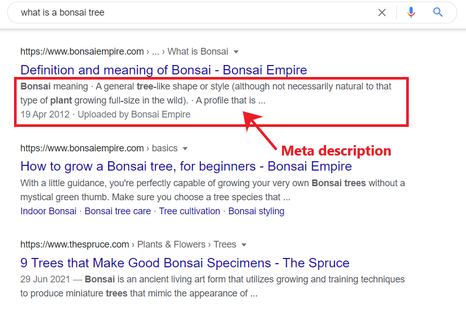Click The Spruce result snippet dated 29 Jun 2021
Viewport: 466px width, 311px height.
pyautogui.click(x=213, y=287)
